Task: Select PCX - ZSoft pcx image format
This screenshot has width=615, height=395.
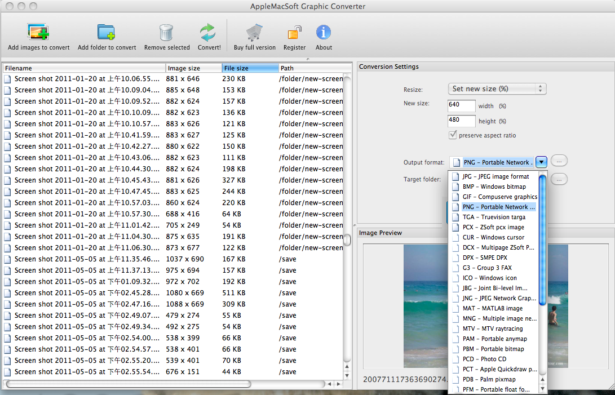Action: point(493,228)
